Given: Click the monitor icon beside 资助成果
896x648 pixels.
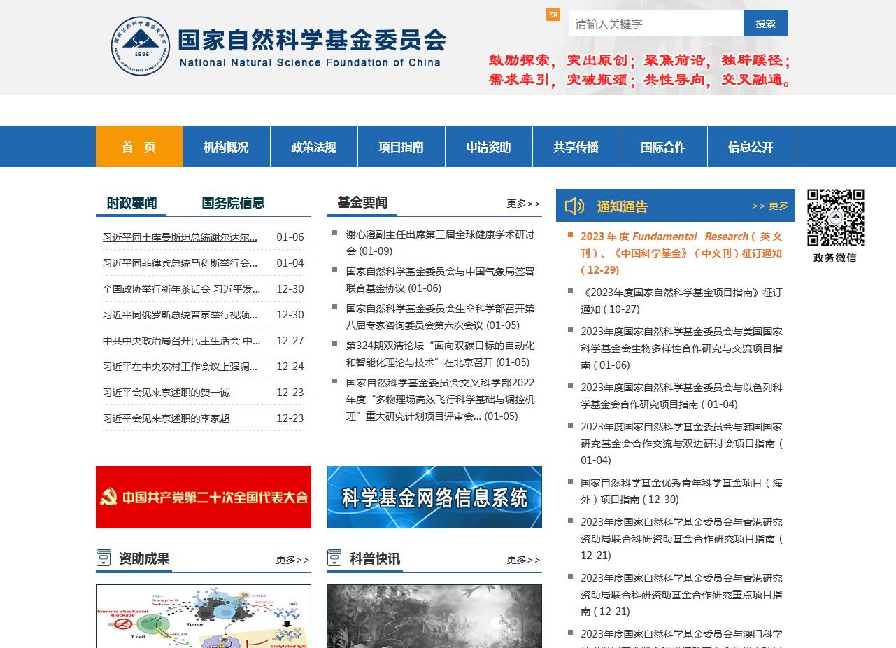Looking at the screenshot, I should [103, 556].
